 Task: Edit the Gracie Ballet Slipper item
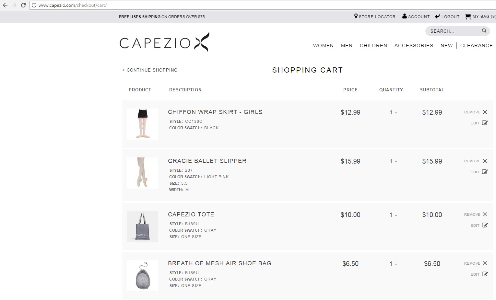[479, 172]
